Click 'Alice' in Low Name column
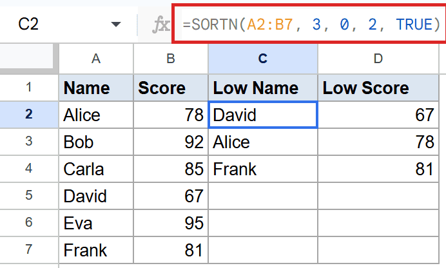Viewport: 446px width, 268px height. tap(263, 142)
